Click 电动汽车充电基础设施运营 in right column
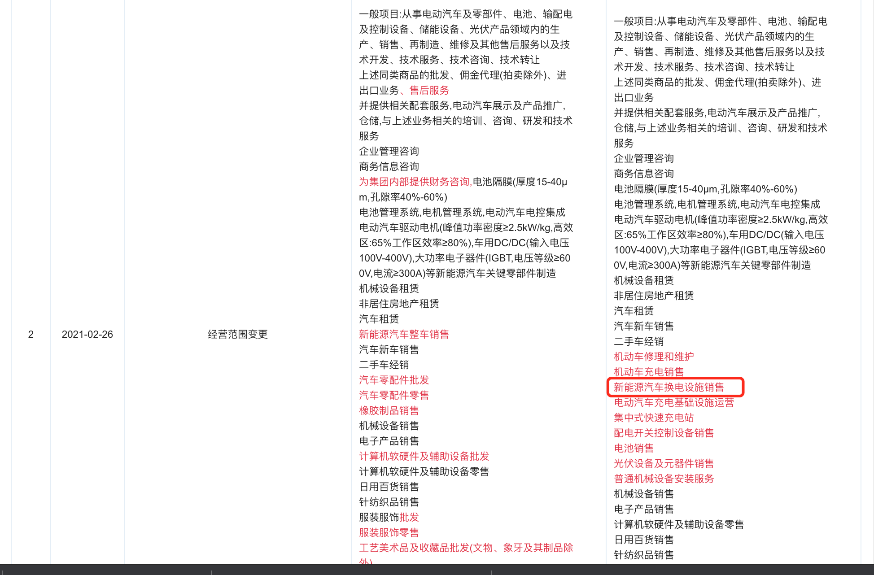 click(673, 402)
